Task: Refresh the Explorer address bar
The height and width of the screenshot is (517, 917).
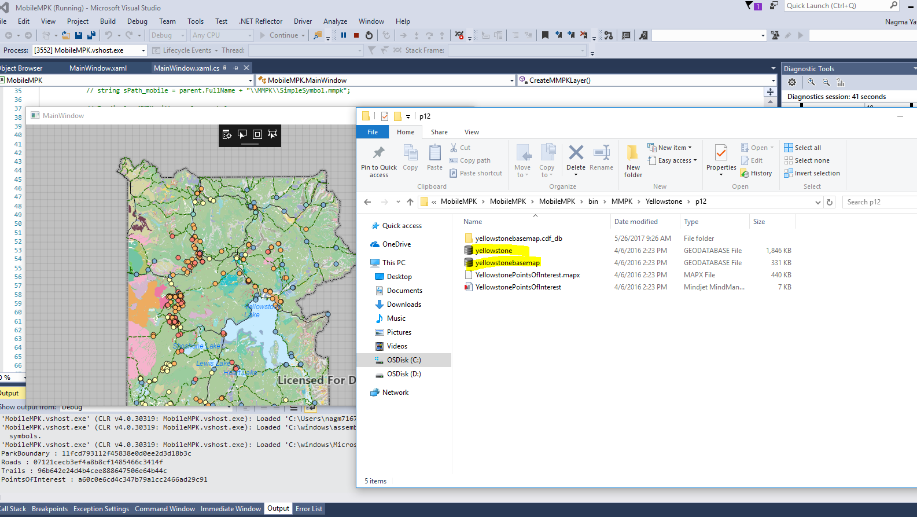Action: coord(830,202)
